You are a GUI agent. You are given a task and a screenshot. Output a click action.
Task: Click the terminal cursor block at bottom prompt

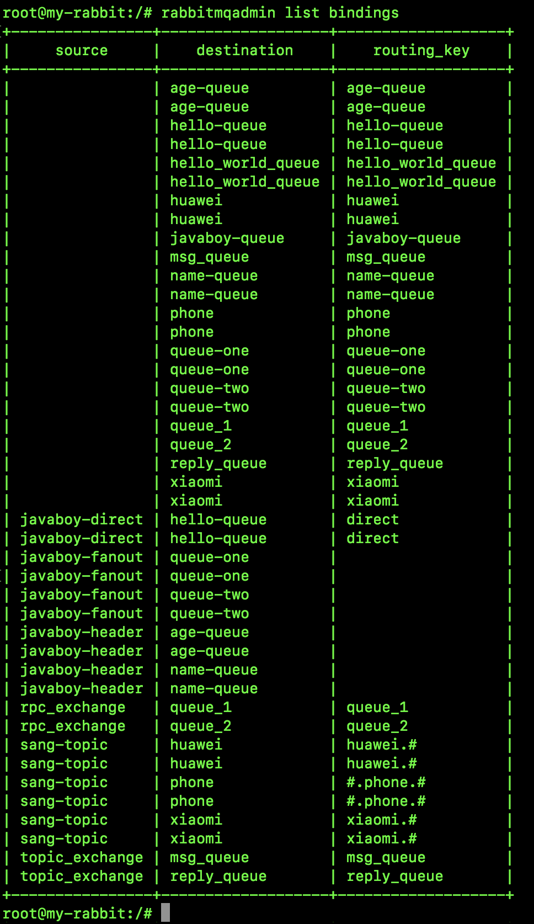point(165,912)
